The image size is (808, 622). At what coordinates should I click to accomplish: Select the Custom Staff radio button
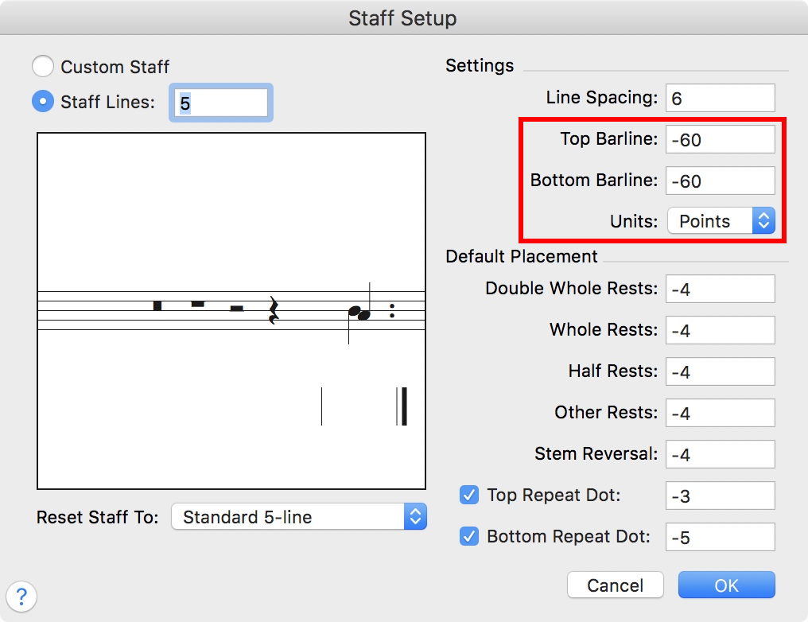pyautogui.click(x=43, y=66)
